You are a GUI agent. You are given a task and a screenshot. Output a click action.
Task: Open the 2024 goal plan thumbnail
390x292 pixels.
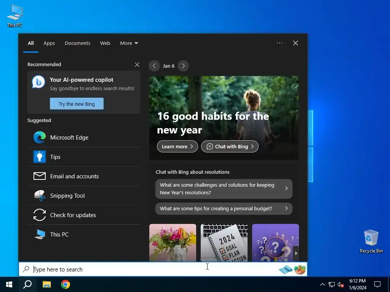click(224, 243)
